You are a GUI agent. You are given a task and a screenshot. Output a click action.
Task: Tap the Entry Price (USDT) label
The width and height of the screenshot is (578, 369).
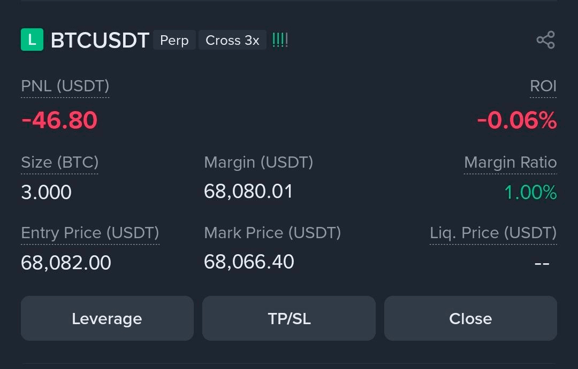(x=90, y=233)
